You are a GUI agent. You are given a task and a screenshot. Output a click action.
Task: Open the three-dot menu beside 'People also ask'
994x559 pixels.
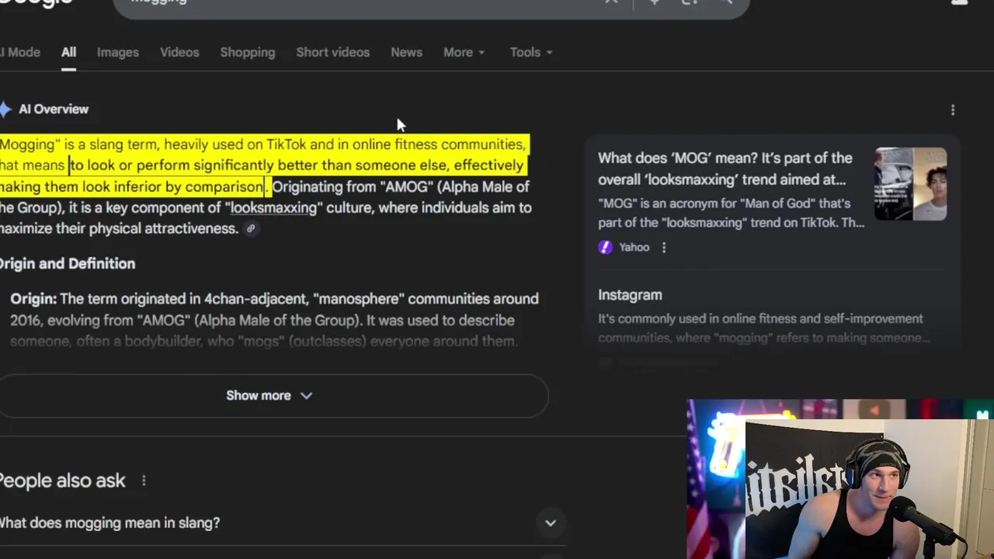(x=144, y=481)
